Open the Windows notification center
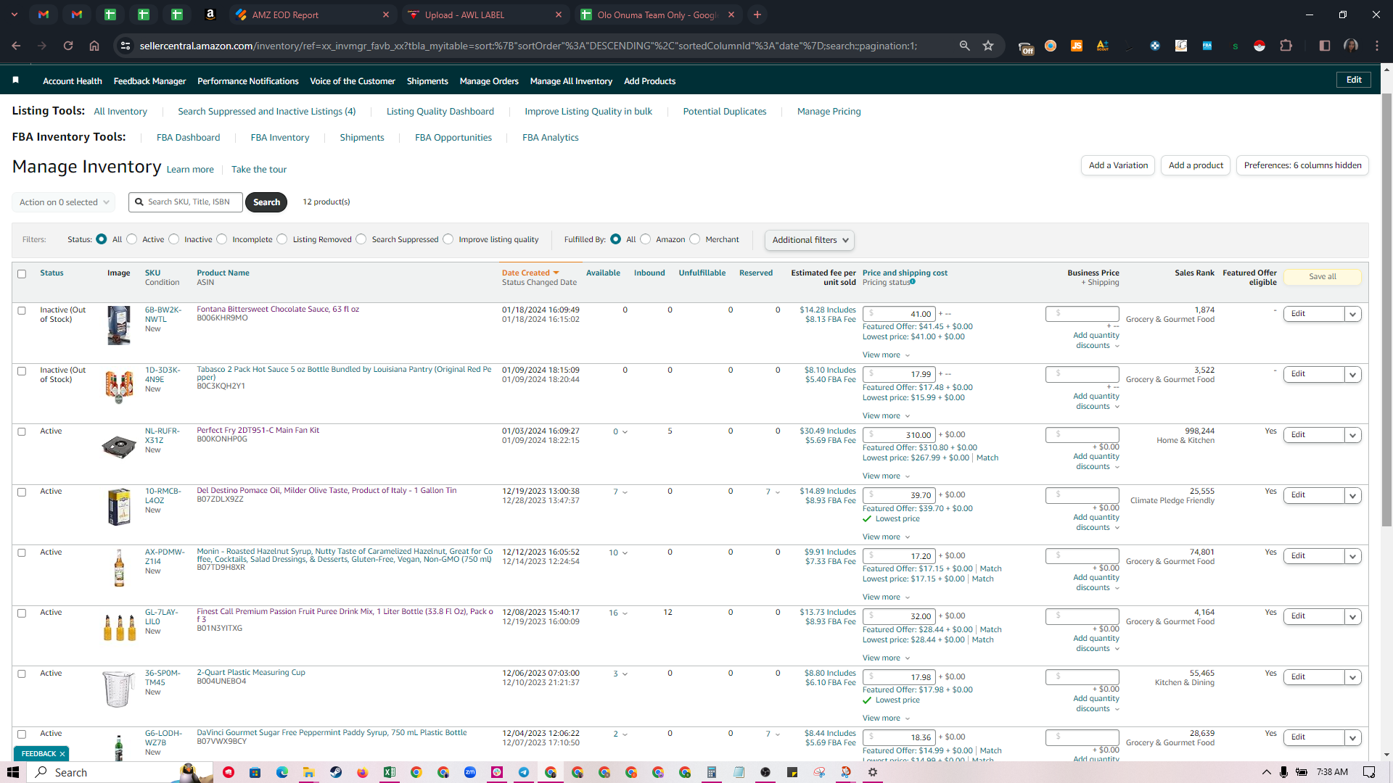Viewport: 1393px width, 783px height. [x=1369, y=772]
